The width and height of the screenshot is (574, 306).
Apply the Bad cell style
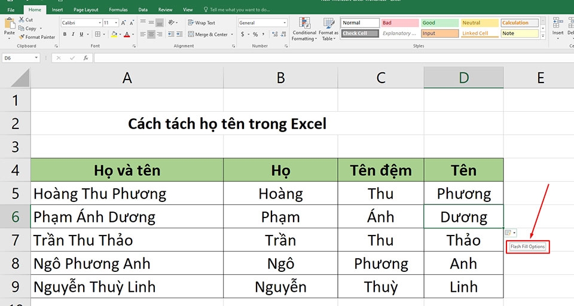click(x=400, y=23)
